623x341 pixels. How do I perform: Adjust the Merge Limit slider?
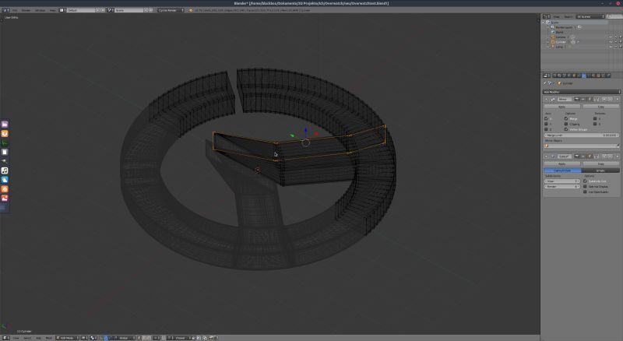pyautogui.click(x=581, y=135)
